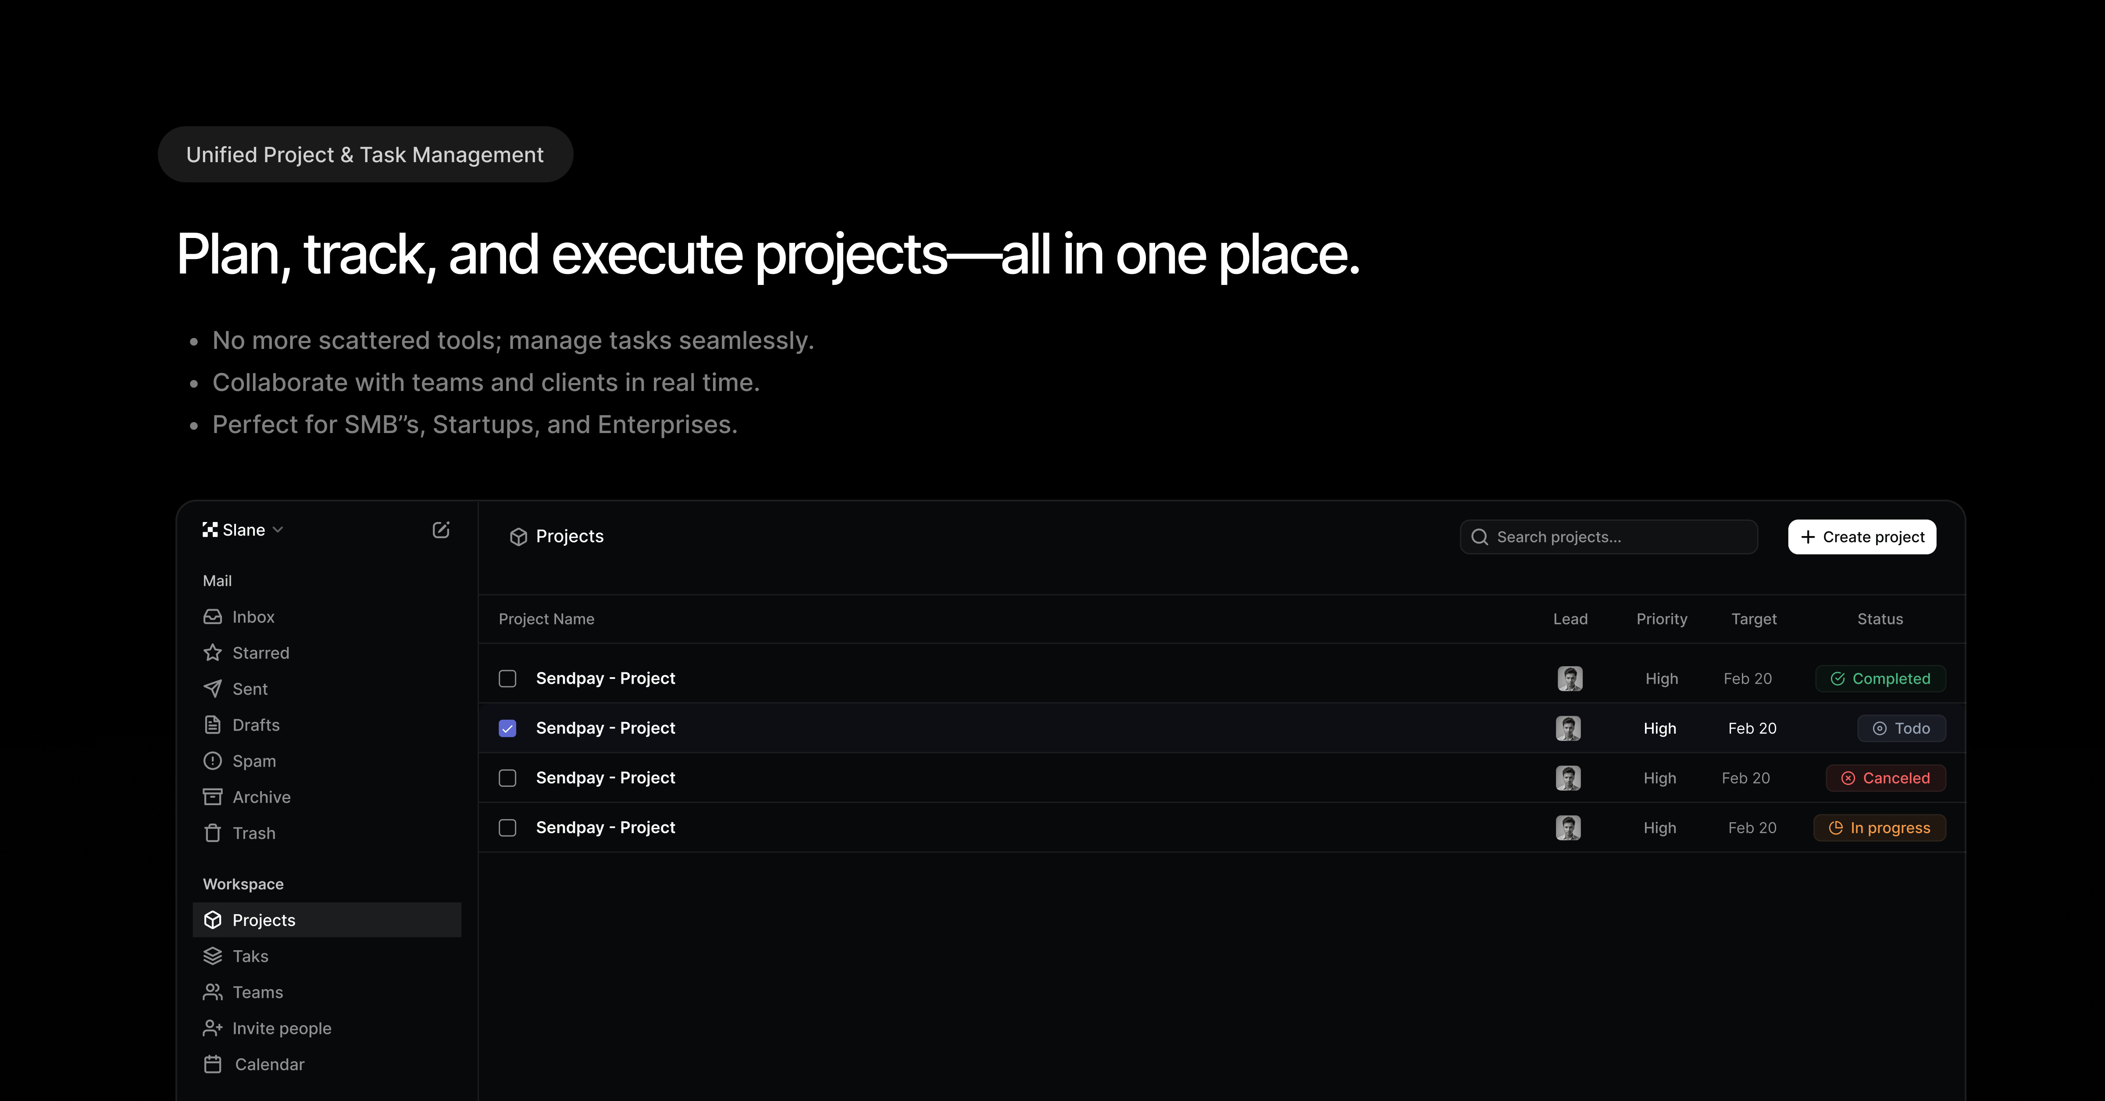This screenshot has width=2105, height=1101.
Task: Click the Create project button
Action: 1862,536
